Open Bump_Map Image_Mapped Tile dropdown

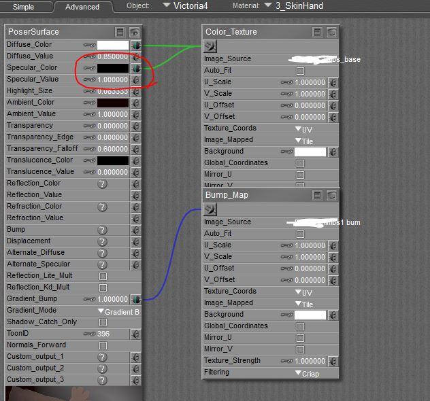point(304,304)
